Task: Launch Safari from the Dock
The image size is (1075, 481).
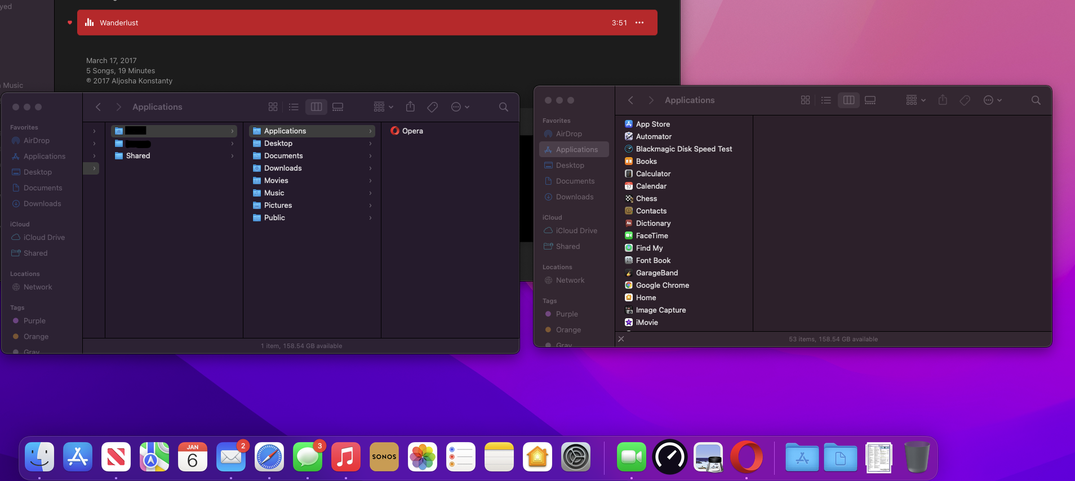Action: (269, 457)
